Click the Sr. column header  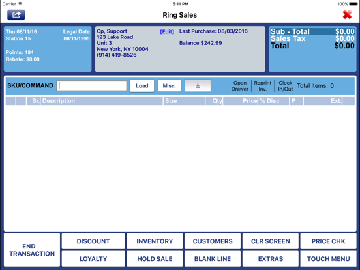point(33,101)
